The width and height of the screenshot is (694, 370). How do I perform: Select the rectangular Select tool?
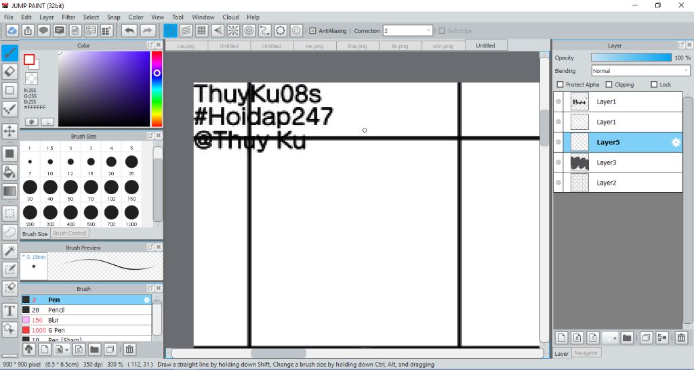pyautogui.click(x=9, y=213)
